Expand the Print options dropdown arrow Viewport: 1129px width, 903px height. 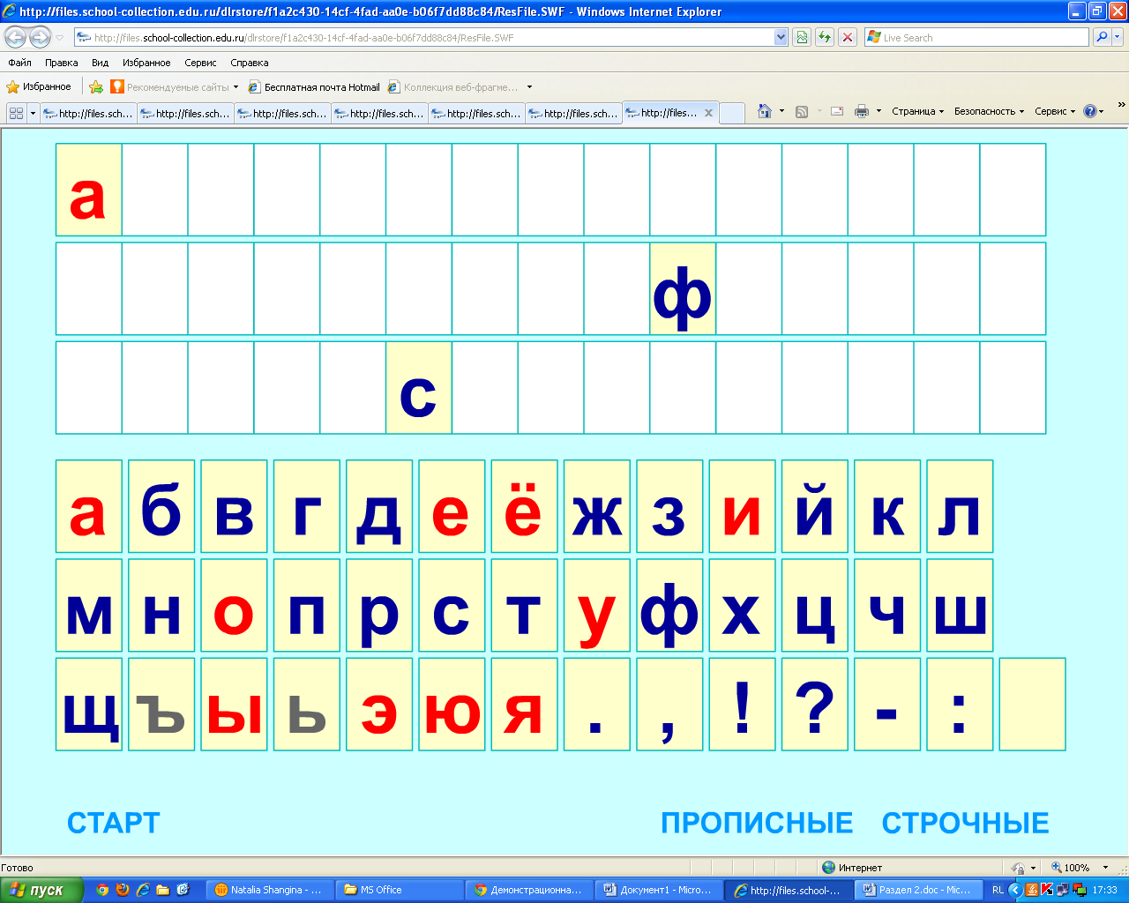coord(879,111)
